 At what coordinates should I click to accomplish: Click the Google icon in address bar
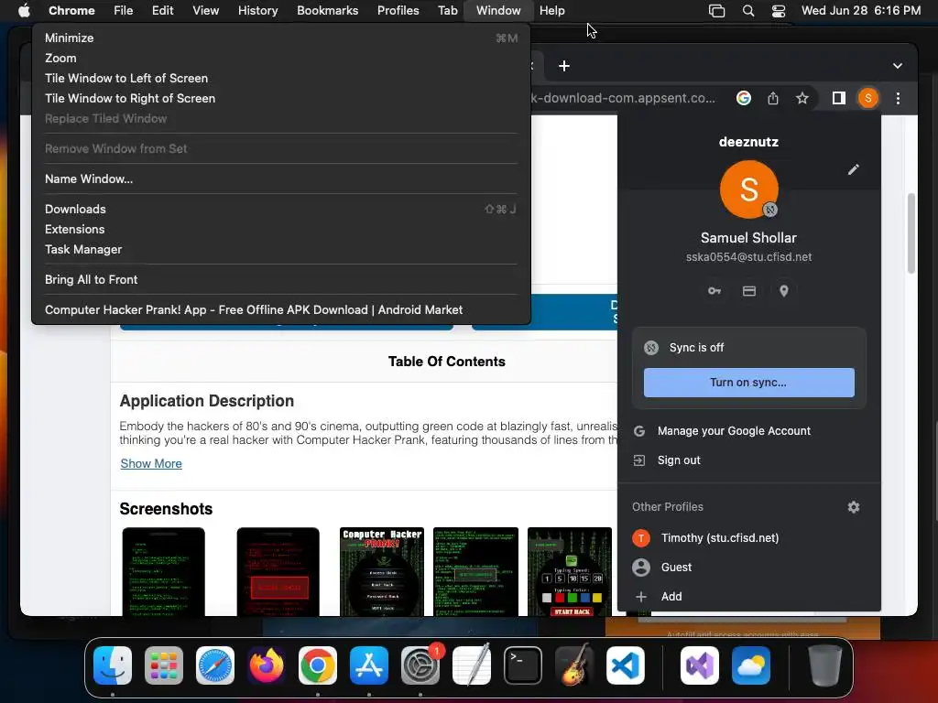point(744,98)
